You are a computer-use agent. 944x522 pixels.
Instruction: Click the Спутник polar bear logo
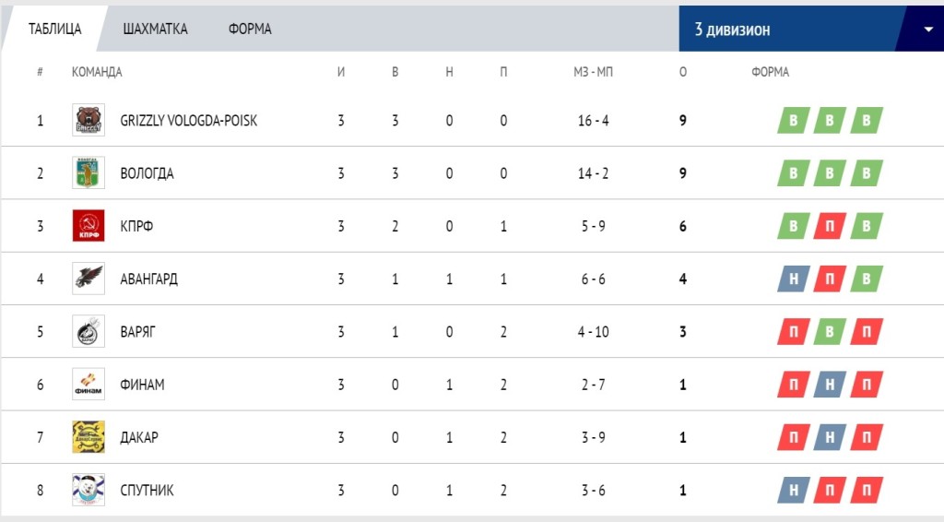(x=88, y=490)
